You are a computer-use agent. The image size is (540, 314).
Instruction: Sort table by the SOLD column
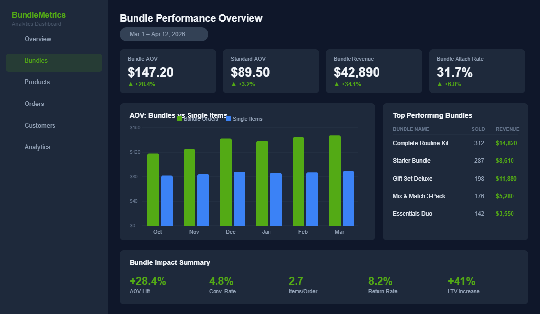[x=479, y=129]
